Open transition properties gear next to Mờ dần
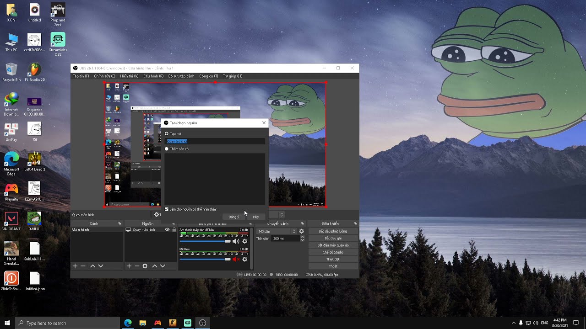This screenshot has height=329, width=586. 301,231
